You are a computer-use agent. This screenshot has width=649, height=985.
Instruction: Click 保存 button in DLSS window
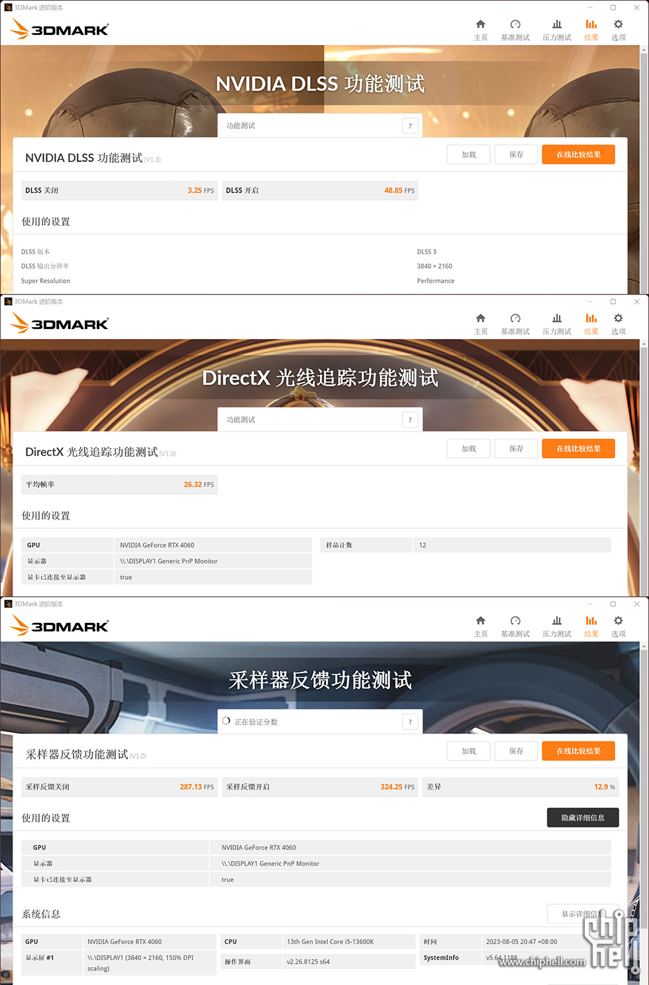[x=517, y=155]
